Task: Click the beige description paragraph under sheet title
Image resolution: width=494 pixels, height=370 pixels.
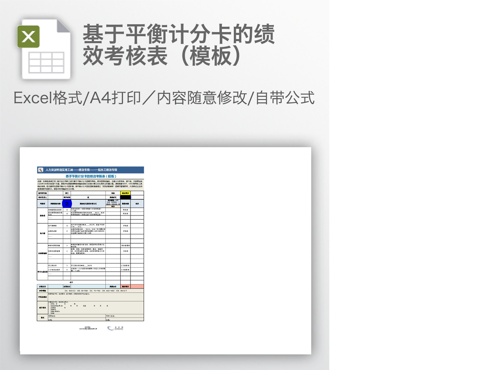Action: [90, 185]
